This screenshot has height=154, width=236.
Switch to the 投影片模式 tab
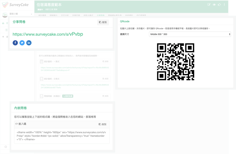click(x=88, y=15)
